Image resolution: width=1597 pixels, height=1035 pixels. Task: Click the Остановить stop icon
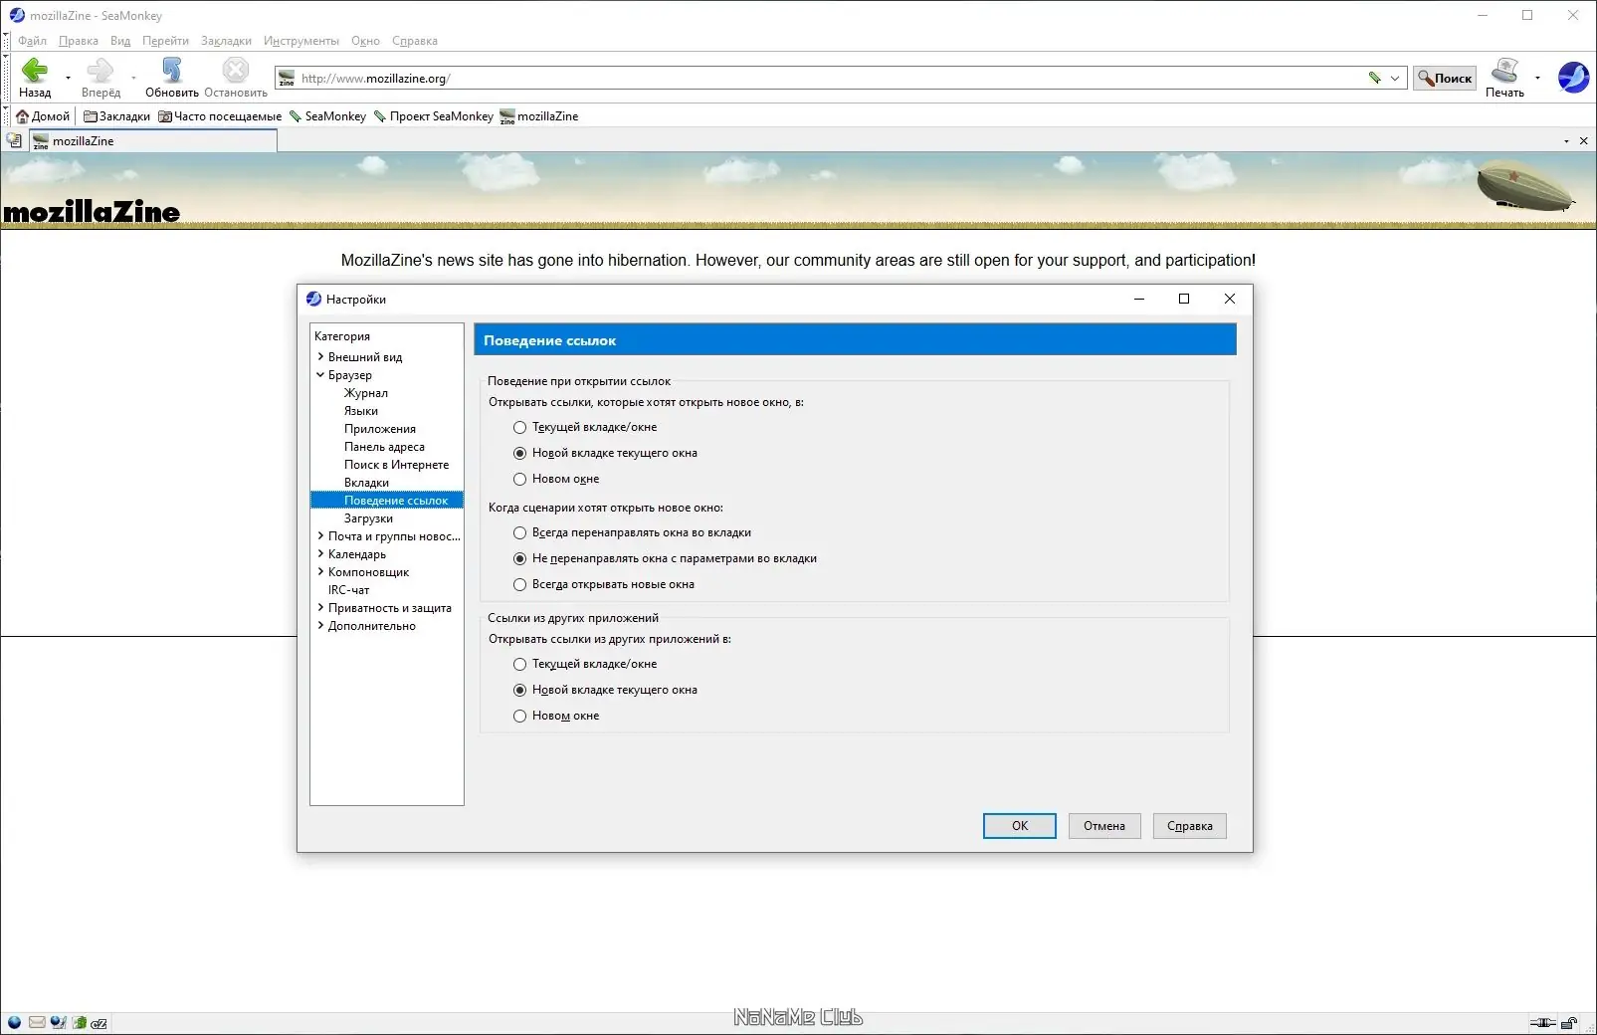236,71
